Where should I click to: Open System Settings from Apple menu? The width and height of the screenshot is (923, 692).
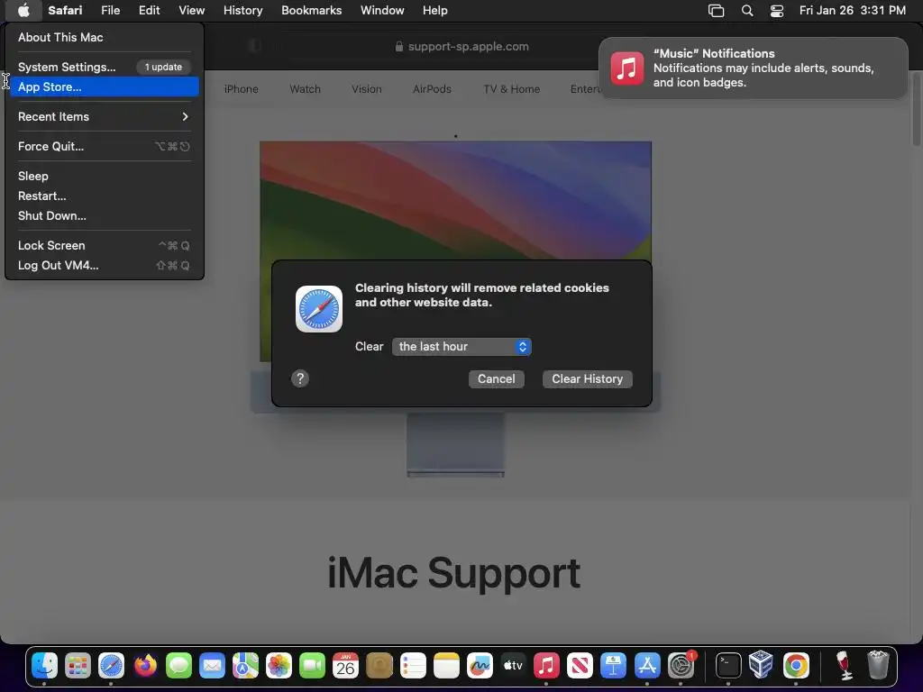(x=104, y=67)
